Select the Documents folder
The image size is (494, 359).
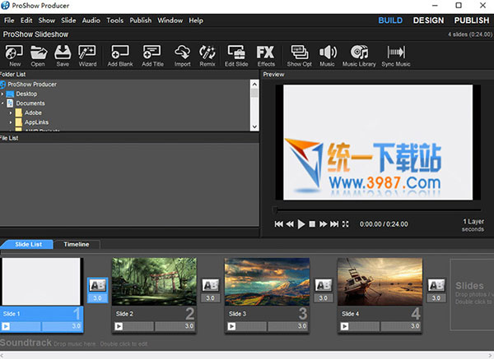[30, 104]
